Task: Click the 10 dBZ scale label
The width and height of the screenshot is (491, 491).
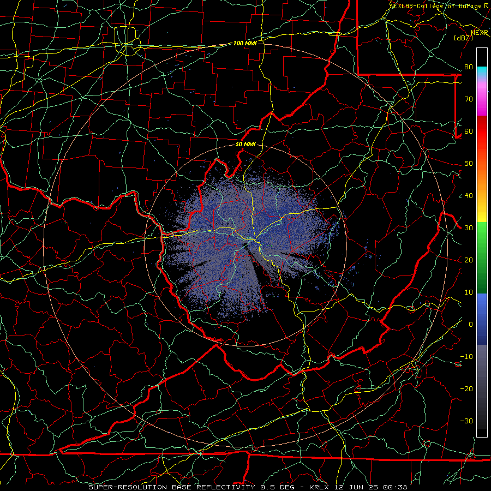Action: 469,292
